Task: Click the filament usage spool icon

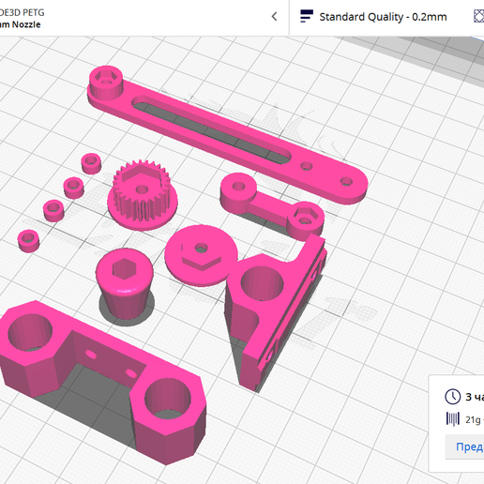Action: 453,419
